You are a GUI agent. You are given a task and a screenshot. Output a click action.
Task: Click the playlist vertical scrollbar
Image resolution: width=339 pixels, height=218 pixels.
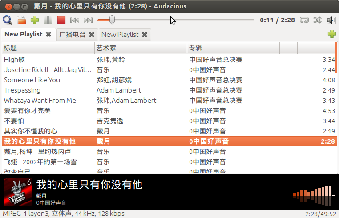point(336,58)
